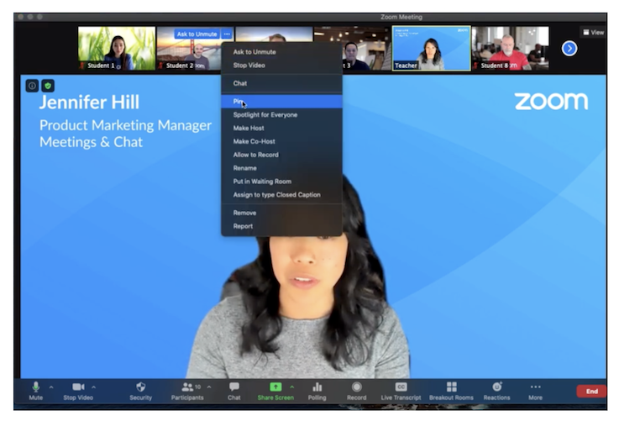Enable Live Transcript CC button
Image resolution: width=619 pixels, height=421 pixels.
point(401,387)
